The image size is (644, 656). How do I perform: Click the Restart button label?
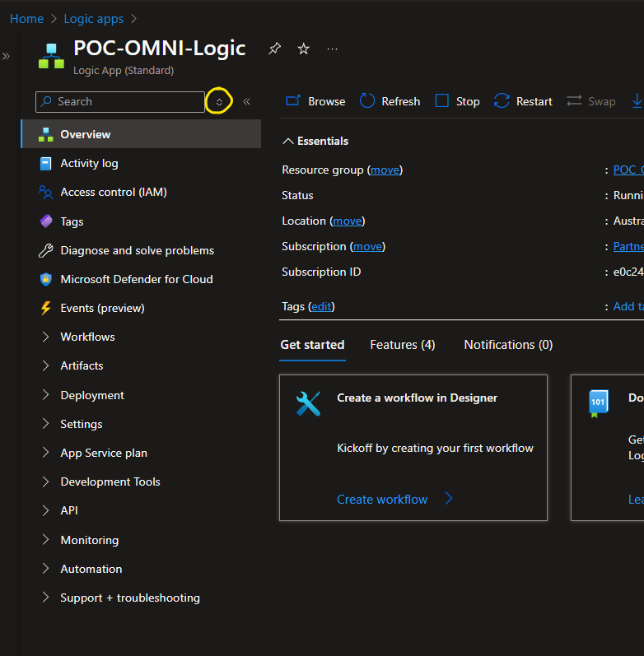coord(534,102)
